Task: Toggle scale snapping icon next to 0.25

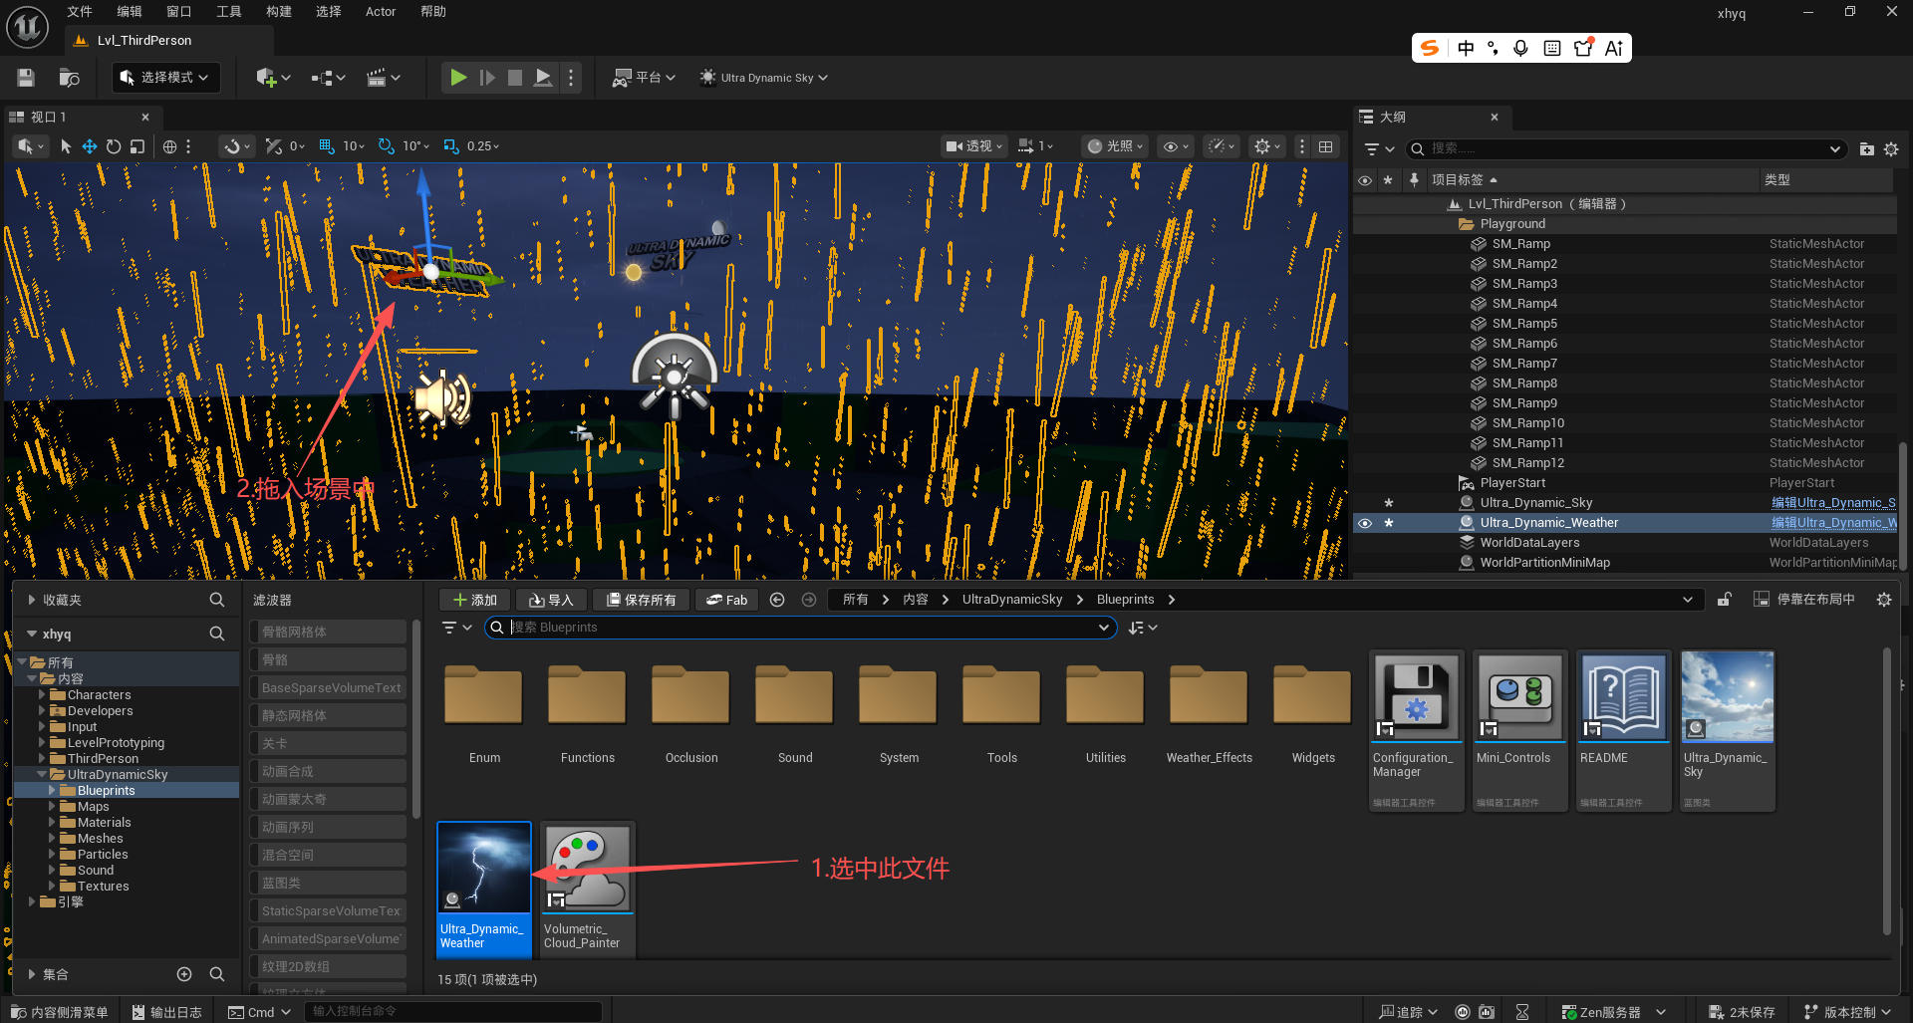Action: pos(451,146)
